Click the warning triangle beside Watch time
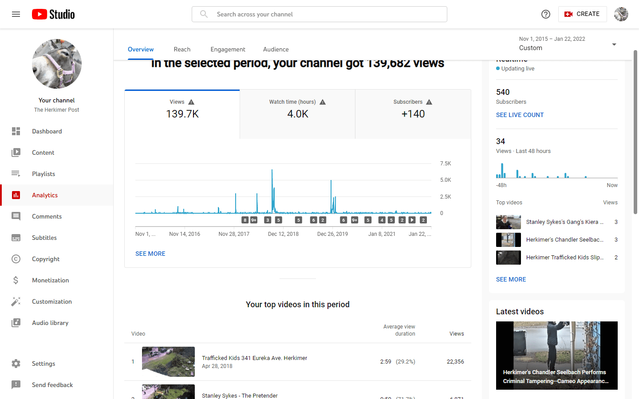Viewport: 639px width, 399px height. click(323, 102)
